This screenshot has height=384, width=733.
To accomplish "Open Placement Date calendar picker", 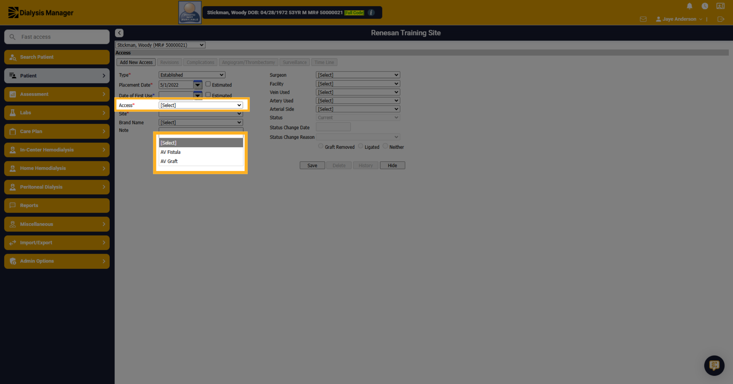I will [198, 85].
